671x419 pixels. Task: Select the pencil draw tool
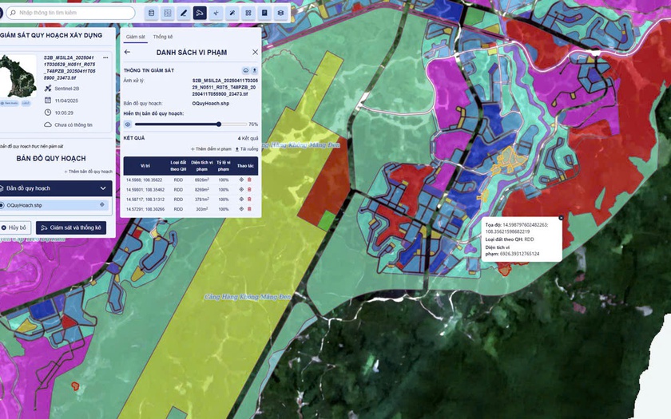pyautogui.click(x=183, y=14)
